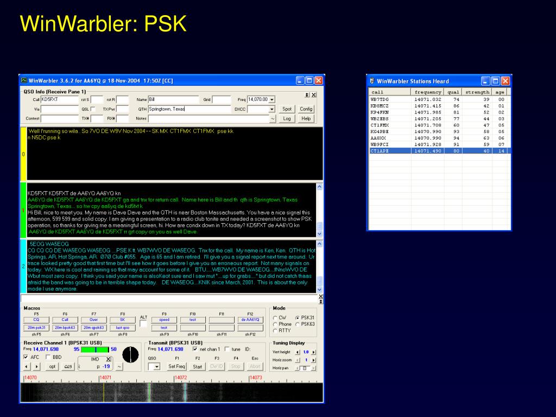Click the opt button
Viewport: 556px width, 417px height.
point(52,367)
